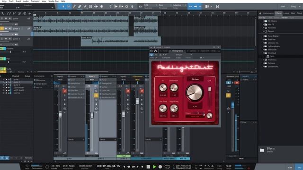Click the Rewind transport button
The height and width of the screenshot is (170, 303).
click(x=128, y=167)
